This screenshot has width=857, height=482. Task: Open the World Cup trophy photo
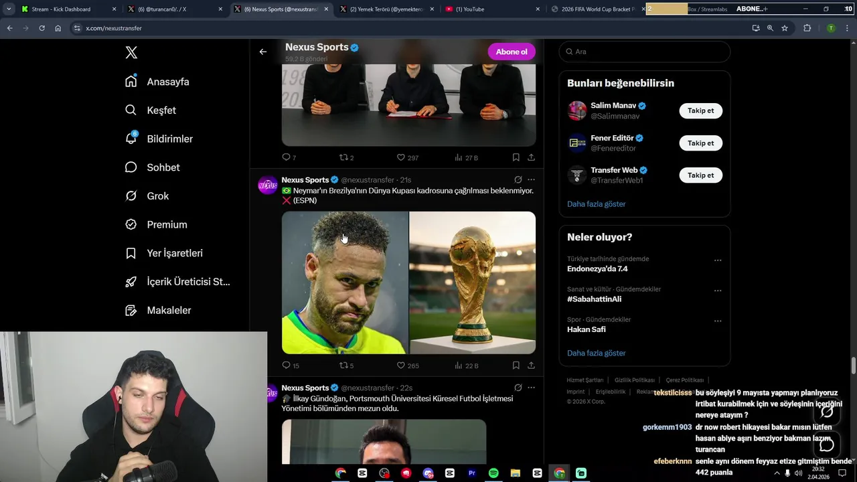point(473,283)
